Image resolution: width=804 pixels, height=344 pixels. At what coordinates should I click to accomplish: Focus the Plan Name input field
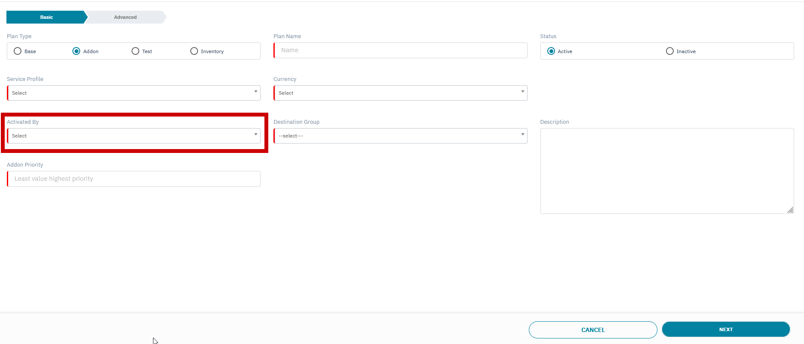(x=400, y=50)
